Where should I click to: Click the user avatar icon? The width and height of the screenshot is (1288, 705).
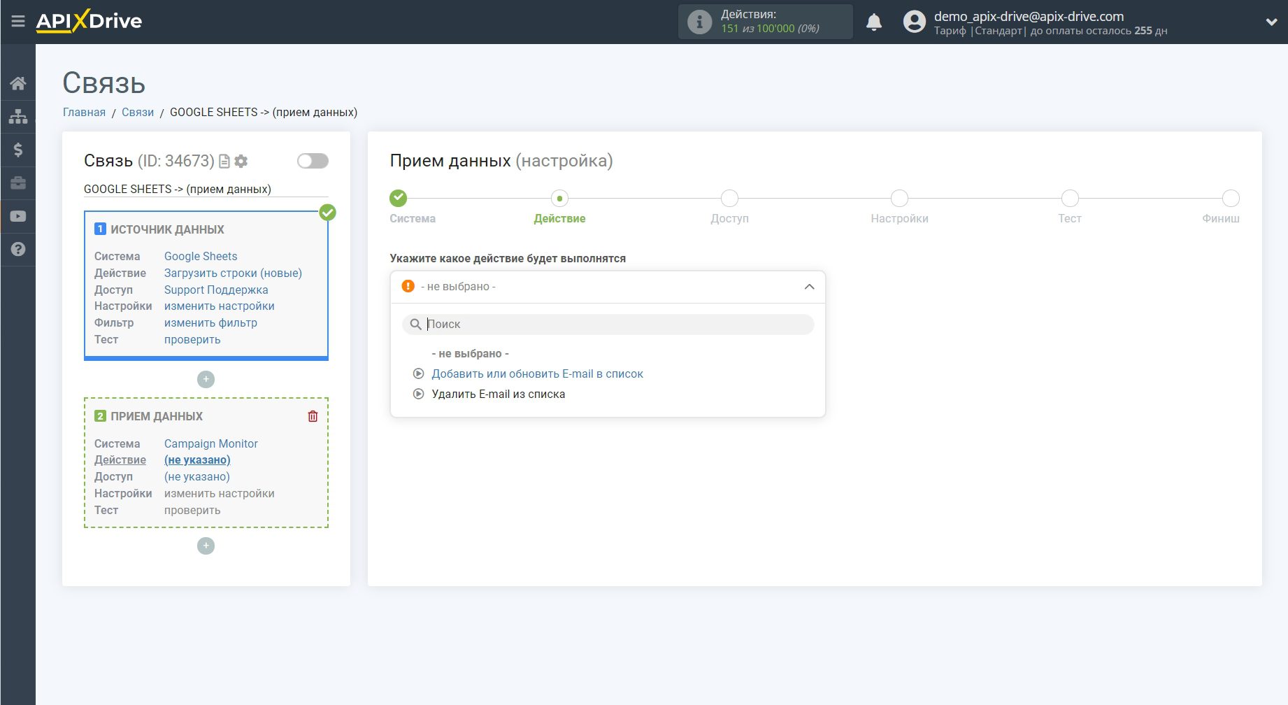click(914, 22)
